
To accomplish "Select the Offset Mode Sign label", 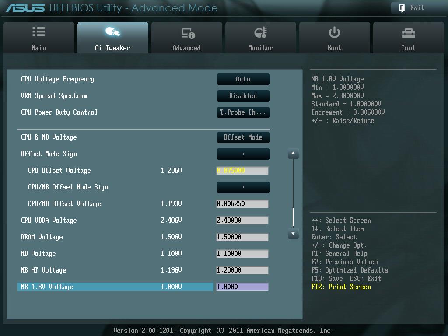I will click(x=49, y=154).
